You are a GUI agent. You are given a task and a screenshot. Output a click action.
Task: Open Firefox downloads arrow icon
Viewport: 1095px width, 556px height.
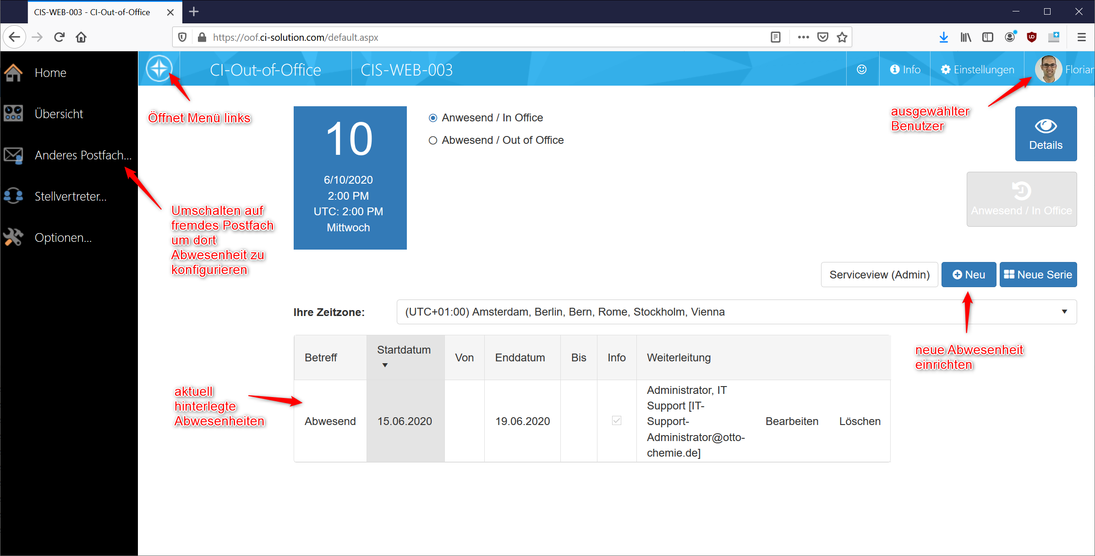(x=944, y=37)
